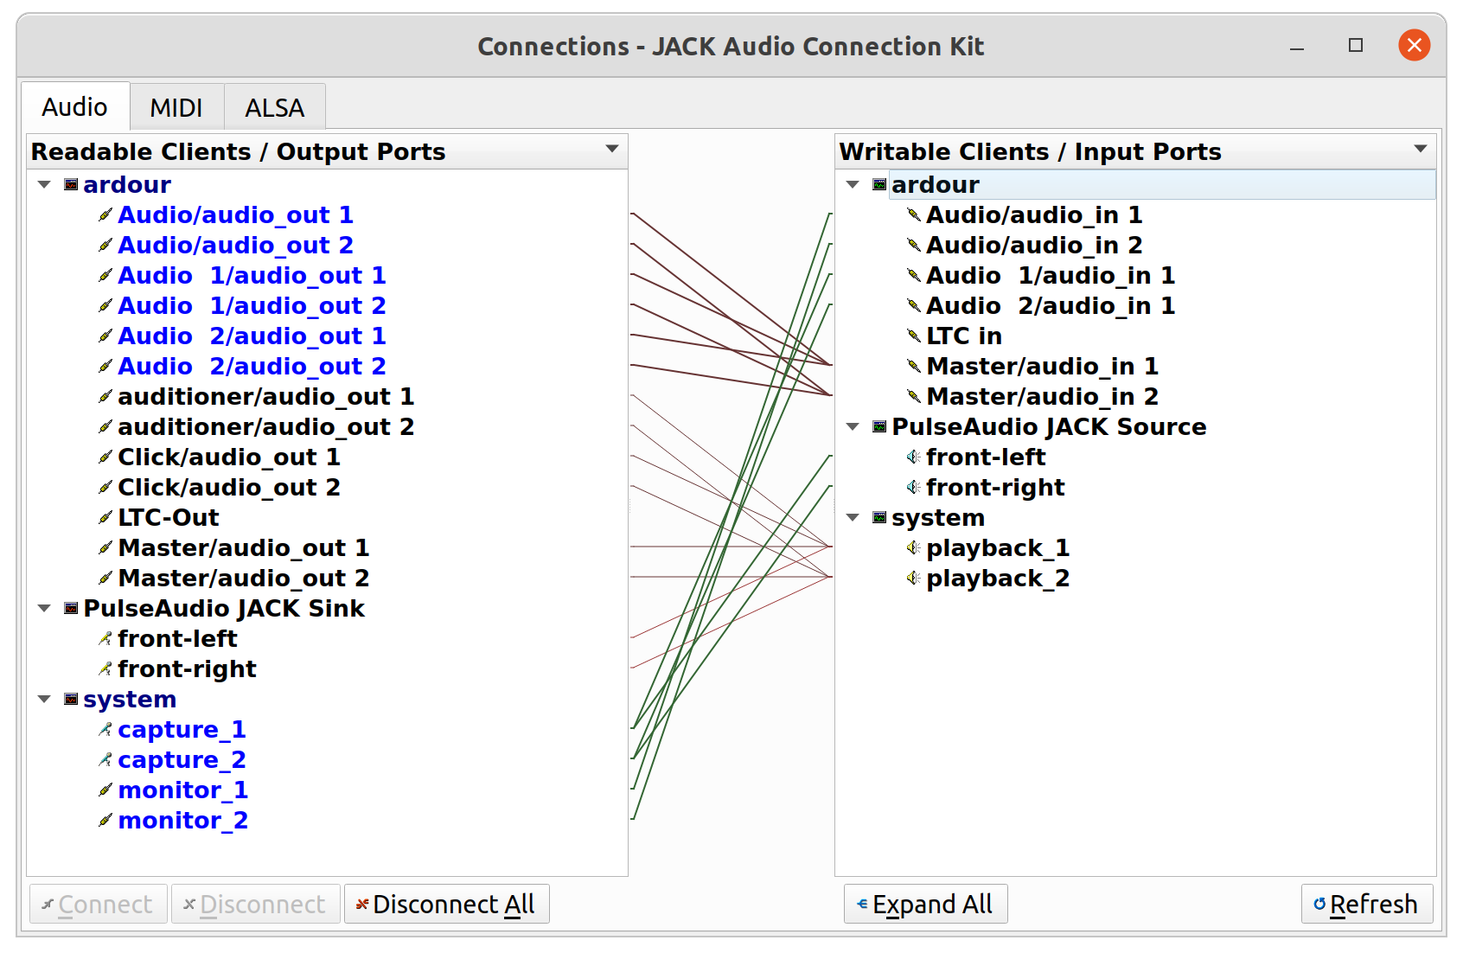Collapse the ardour client in Readable Clients

coord(45,184)
